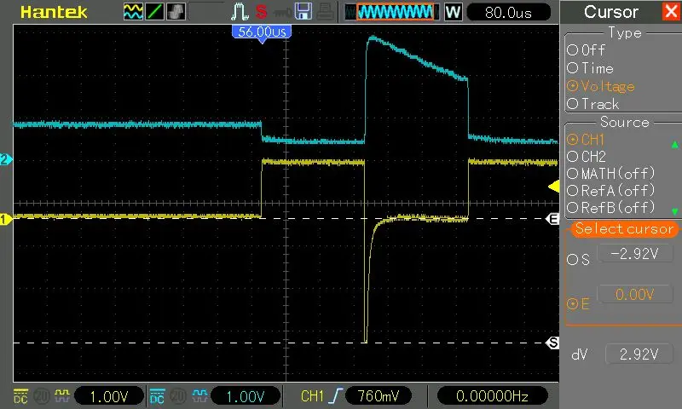682x409 pixels.
Task: Click the printer icon in top bar
Action: [326, 12]
